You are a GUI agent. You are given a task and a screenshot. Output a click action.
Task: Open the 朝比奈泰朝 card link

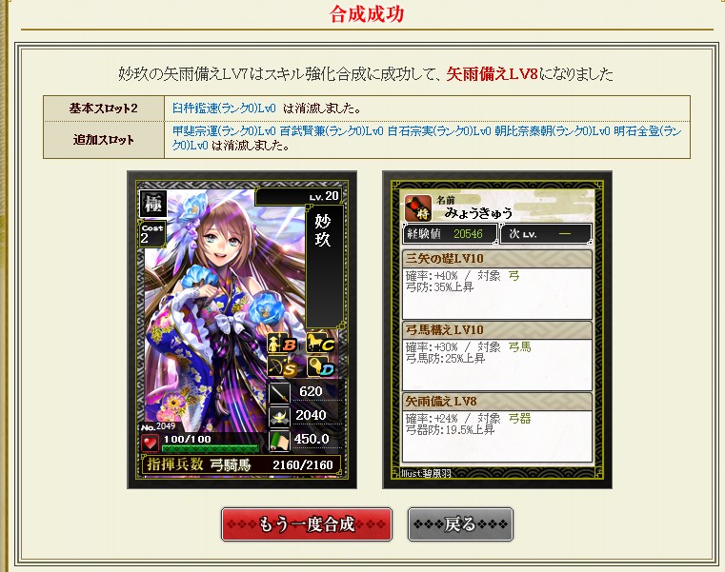coord(552,131)
